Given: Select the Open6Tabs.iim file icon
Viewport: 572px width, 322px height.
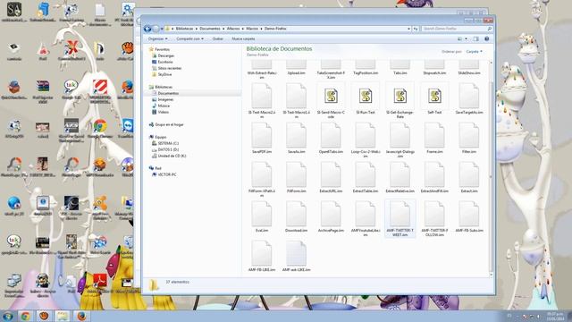Looking at the screenshot, I should (331, 135).
